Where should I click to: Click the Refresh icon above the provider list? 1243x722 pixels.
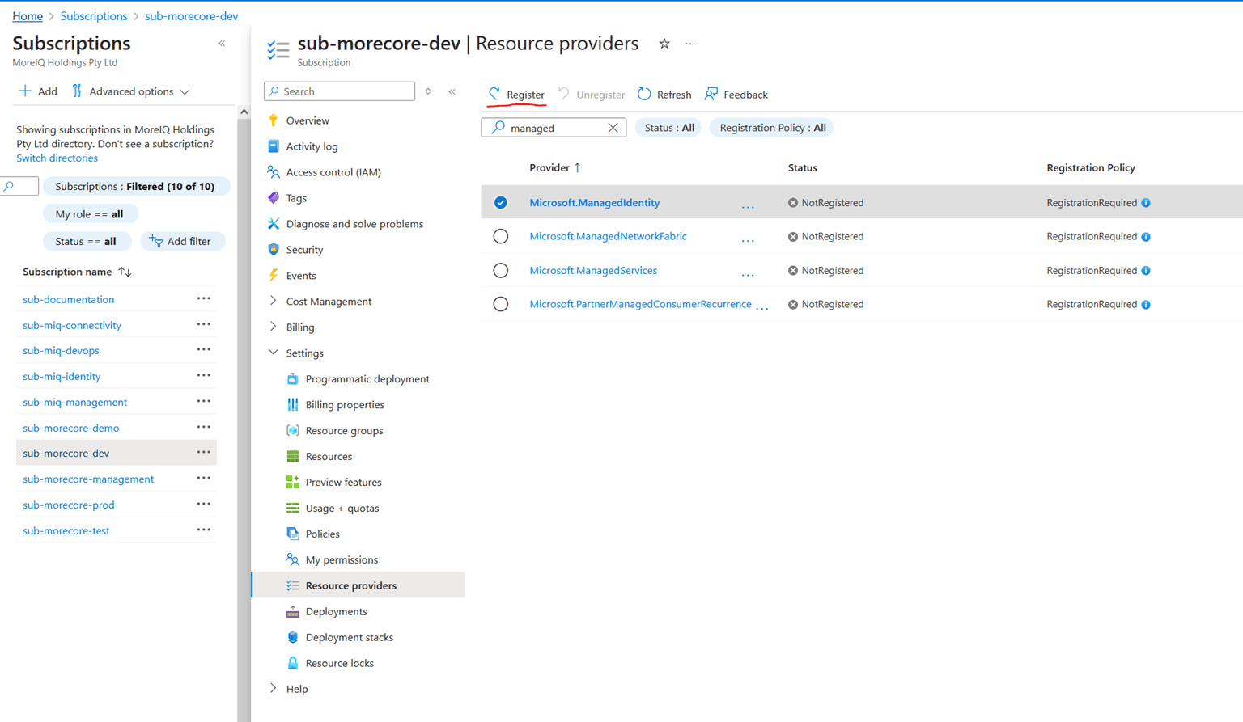(x=643, y=93)
